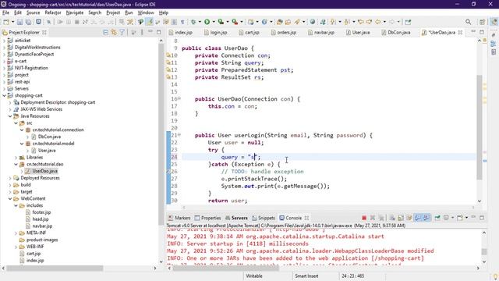Click the Debug bug icon
This screenshot has height=281, width=499.
193,22
